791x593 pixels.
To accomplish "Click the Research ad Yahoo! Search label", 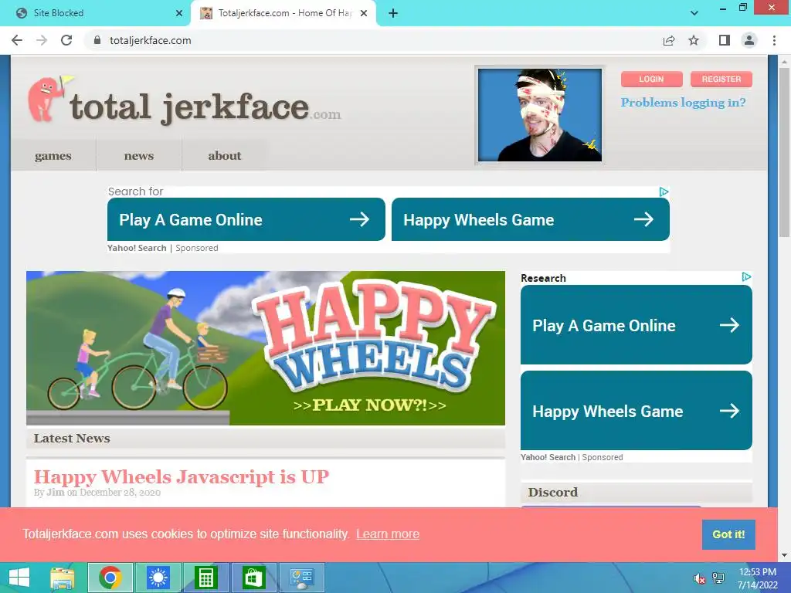I will click(x=548, y=457).
